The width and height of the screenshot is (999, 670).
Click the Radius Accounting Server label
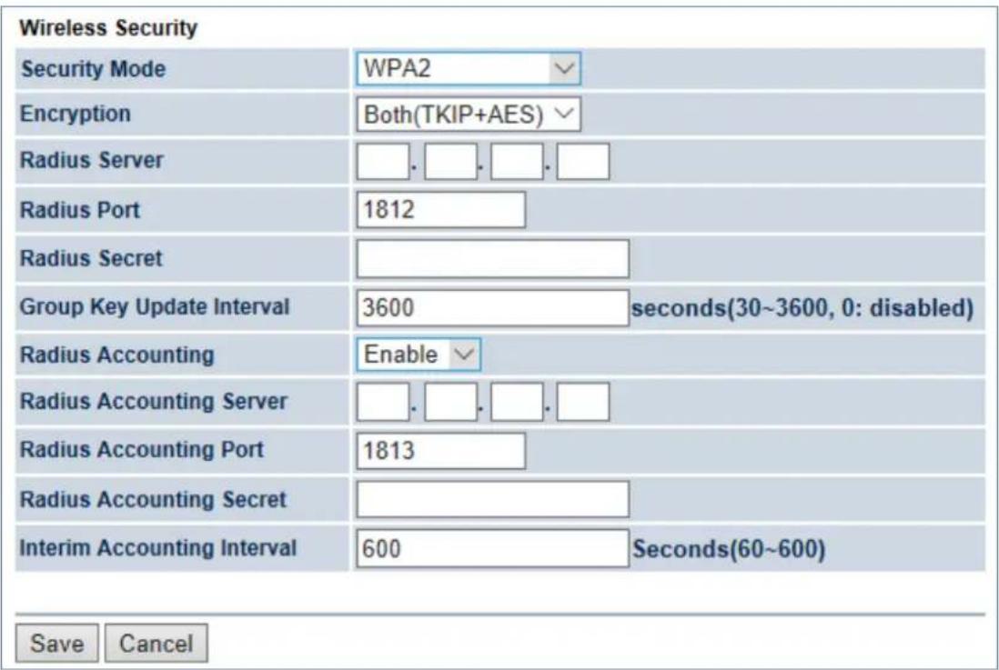click(154, 402)
